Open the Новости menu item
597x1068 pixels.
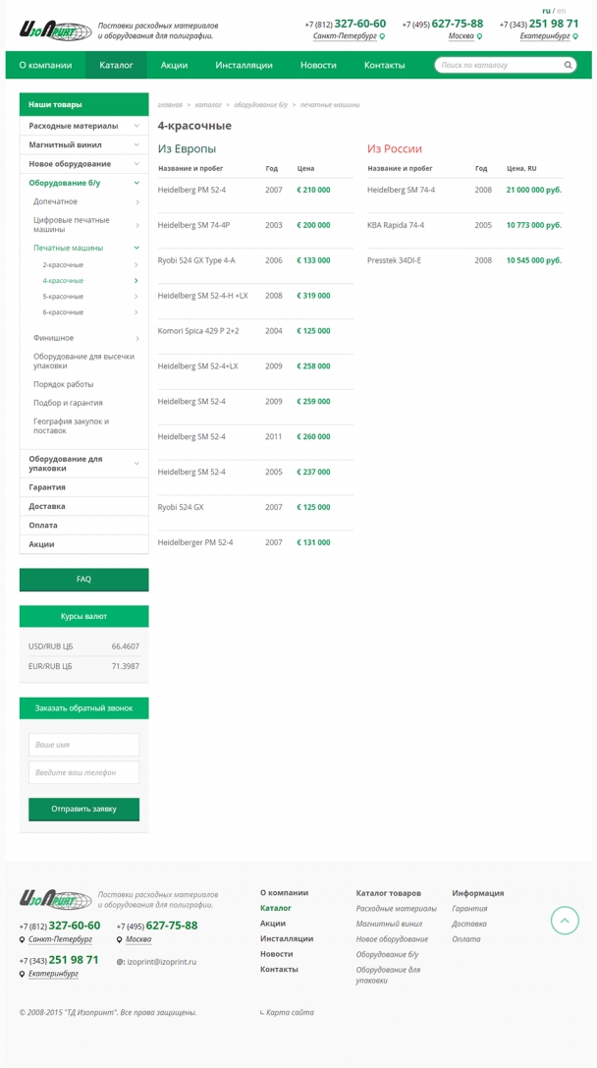click(x=318, y=66)
